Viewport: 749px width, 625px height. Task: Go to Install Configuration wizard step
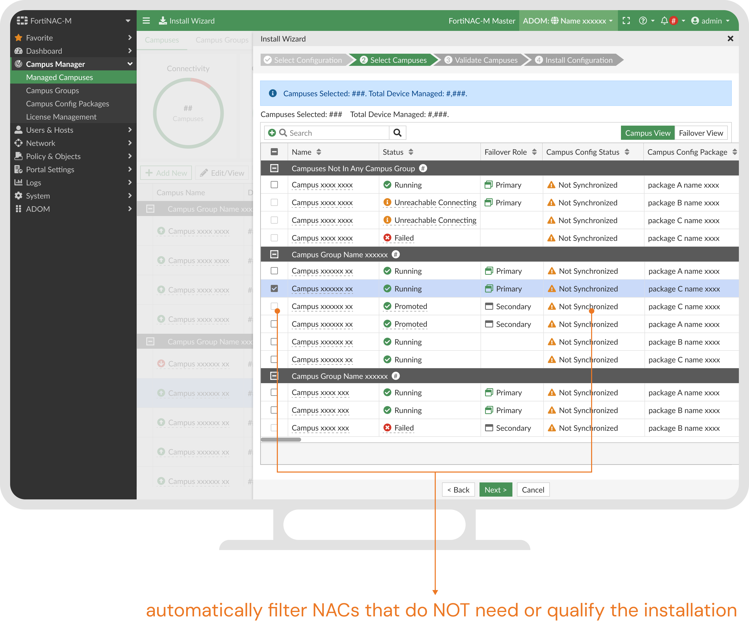click(574, 60)
